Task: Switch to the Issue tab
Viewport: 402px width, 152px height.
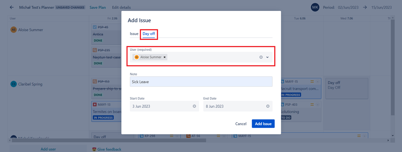Action: coord(134,33)
